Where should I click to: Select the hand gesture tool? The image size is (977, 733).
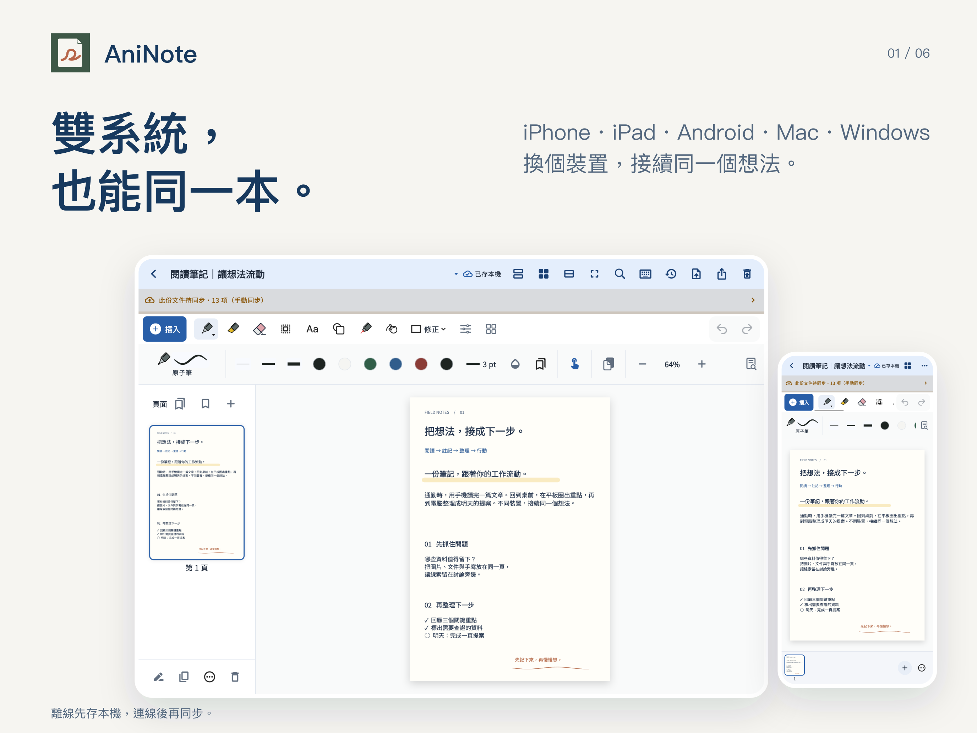tap(392, 329)
